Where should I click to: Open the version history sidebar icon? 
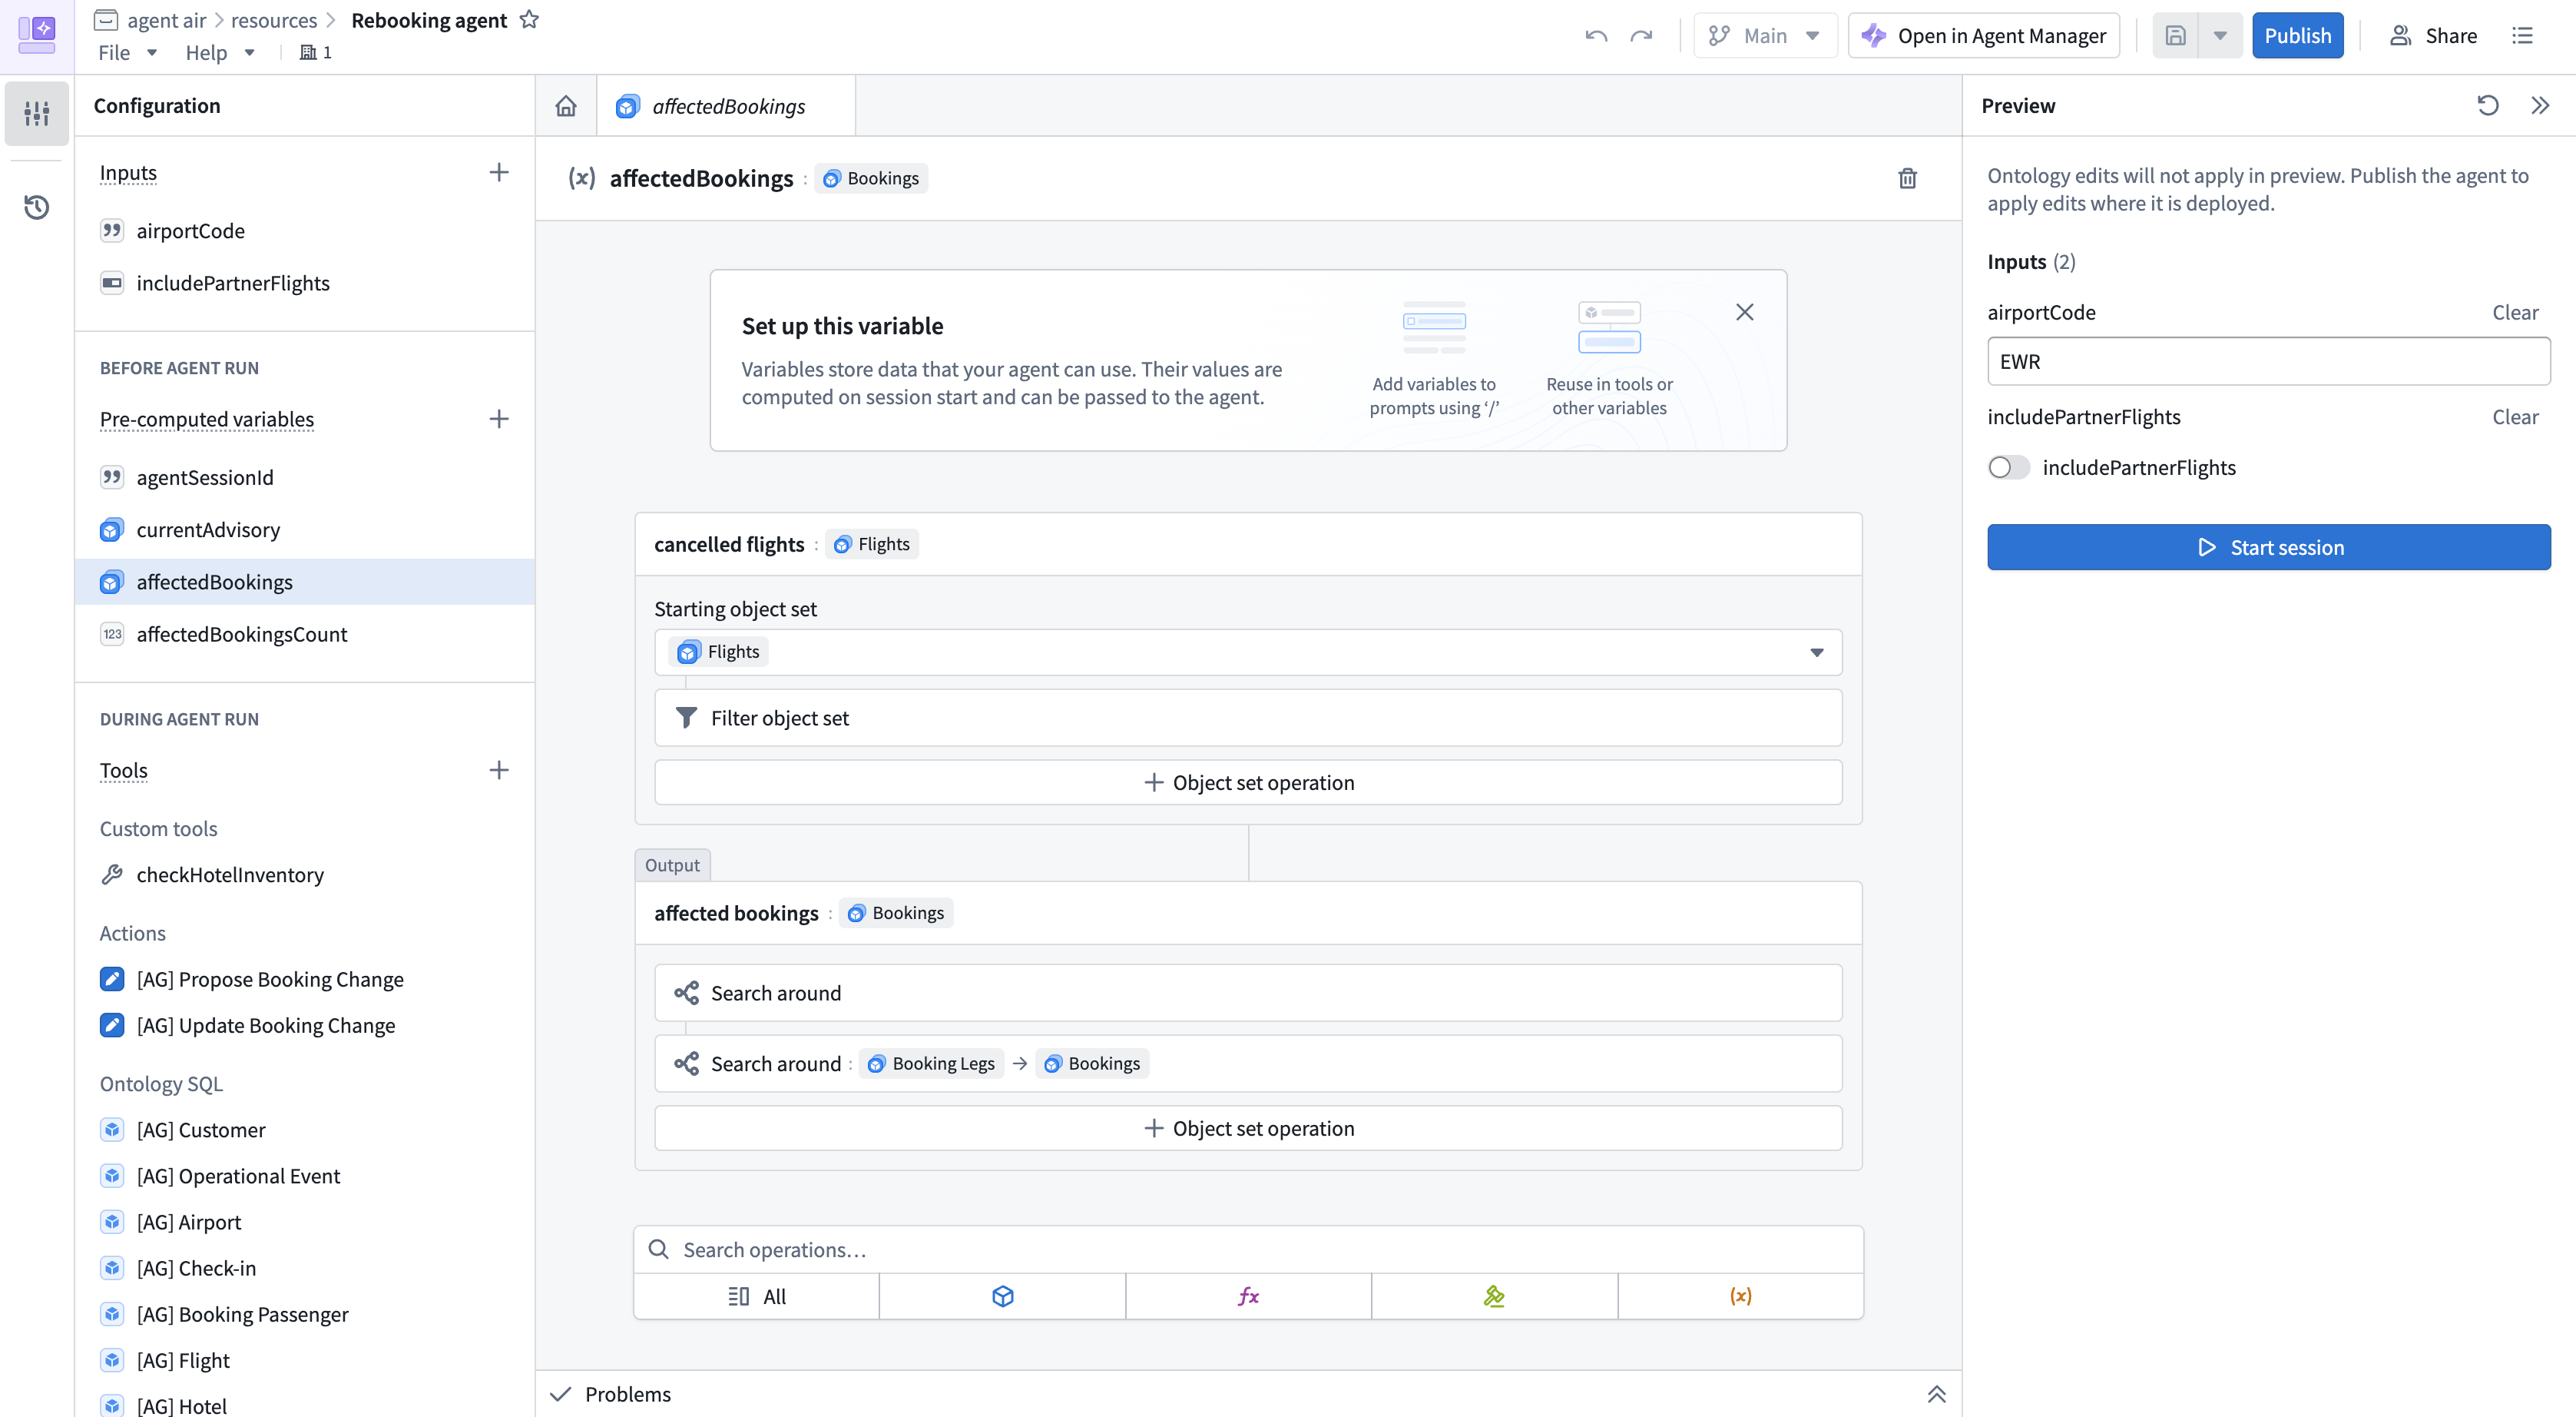[x=37, y=207]
